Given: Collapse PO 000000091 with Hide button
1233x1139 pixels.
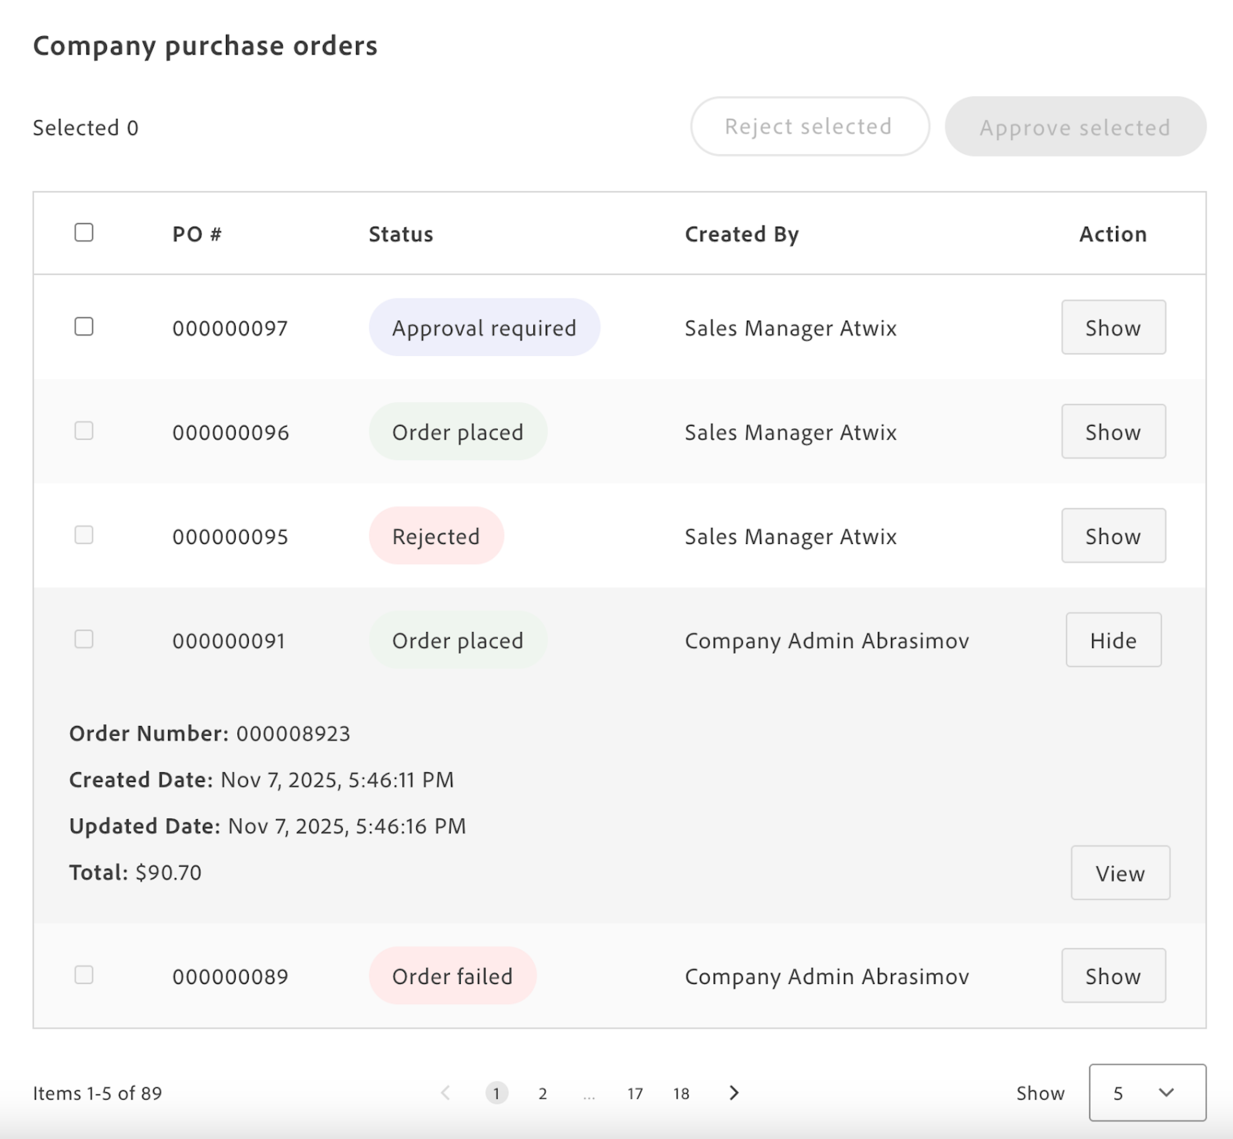Looking at the screenshot, I should click(1113, 640).
